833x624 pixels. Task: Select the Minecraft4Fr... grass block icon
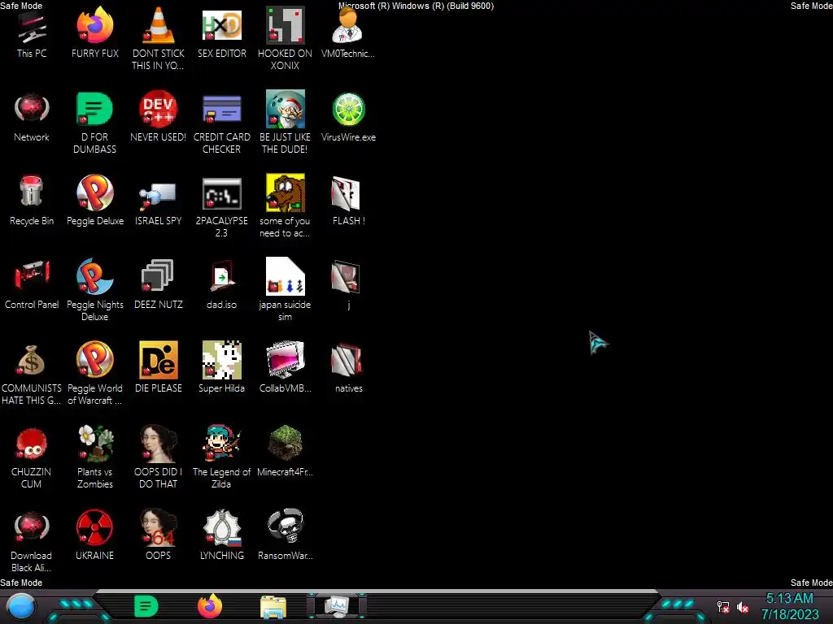(286, 443)
